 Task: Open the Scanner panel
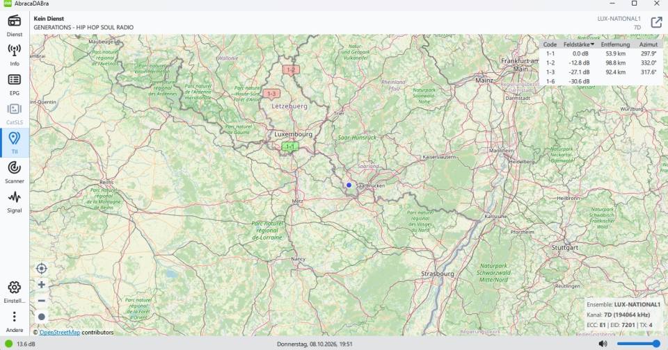[15, 172]
